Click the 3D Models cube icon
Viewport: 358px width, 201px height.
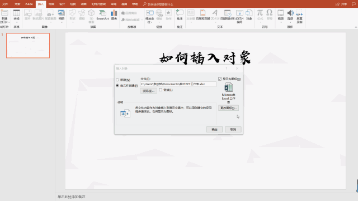point(91,13)
